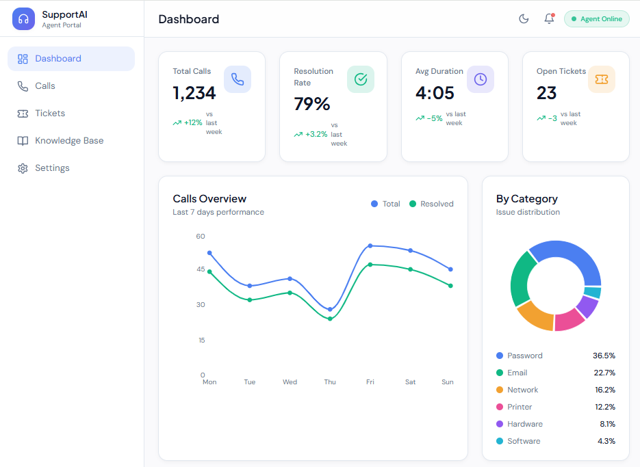Click the Knowledge Base book icon in sidebar
640x467 pixels.
click(23, 141)
